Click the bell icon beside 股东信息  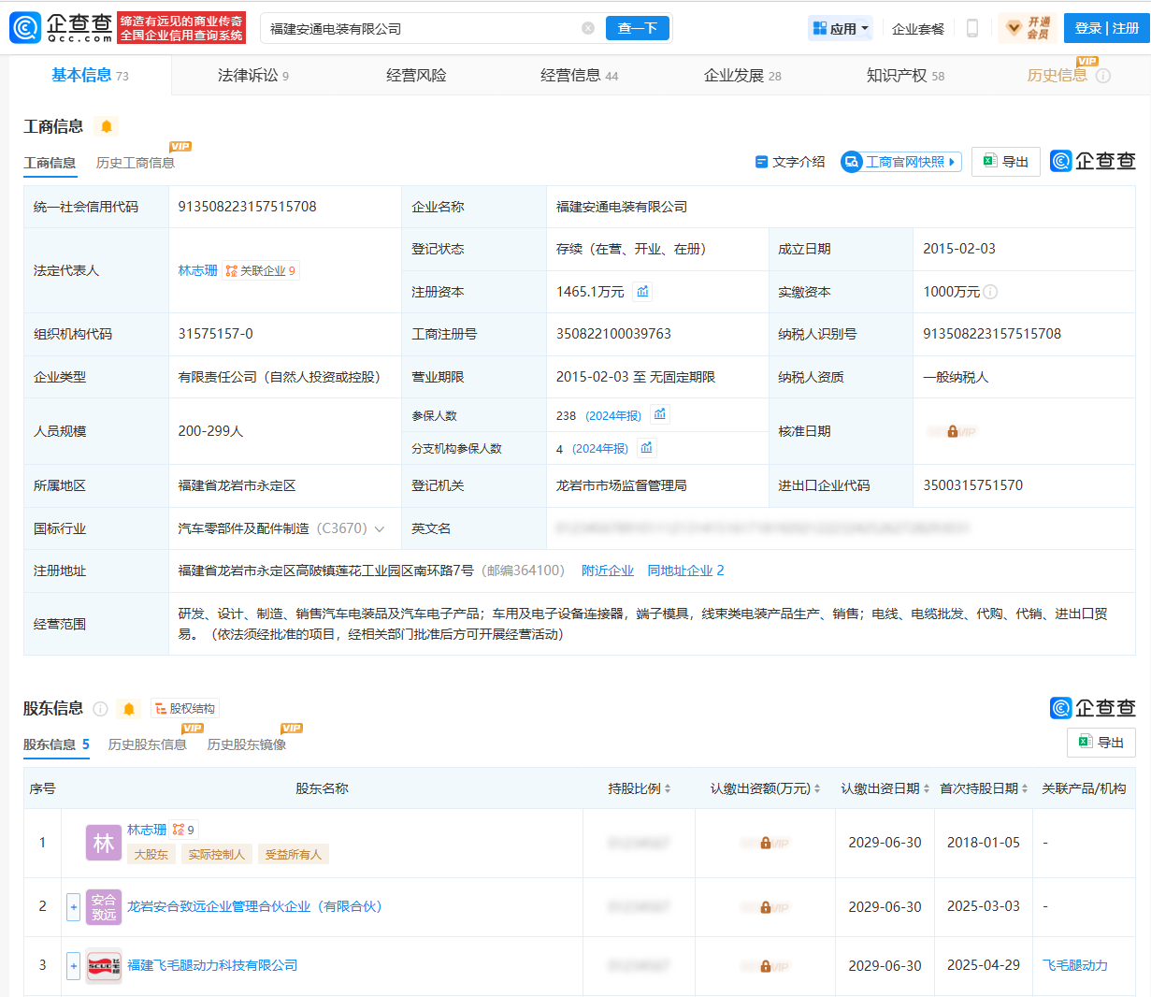(129, 709)
